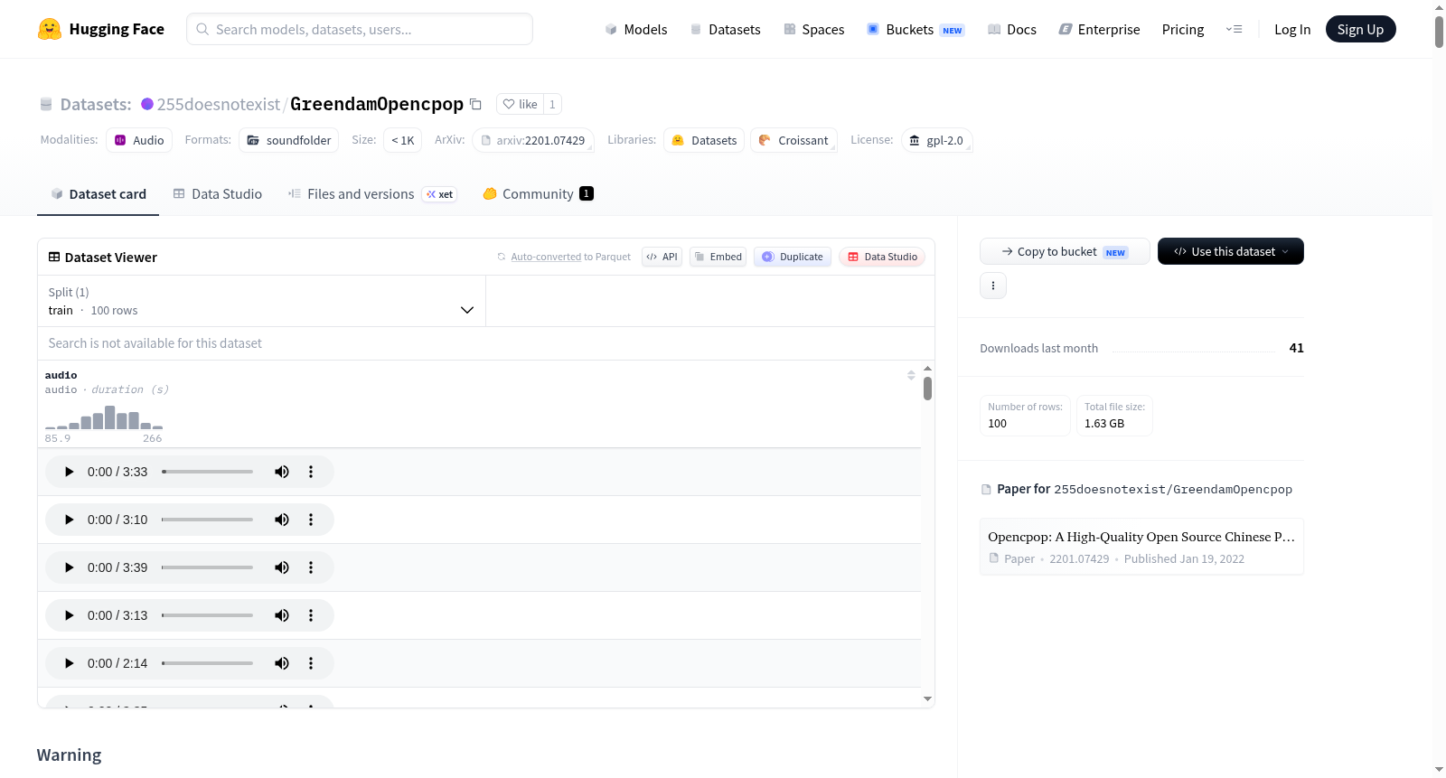Open Buckets in the top navigation

coord(915,29)
